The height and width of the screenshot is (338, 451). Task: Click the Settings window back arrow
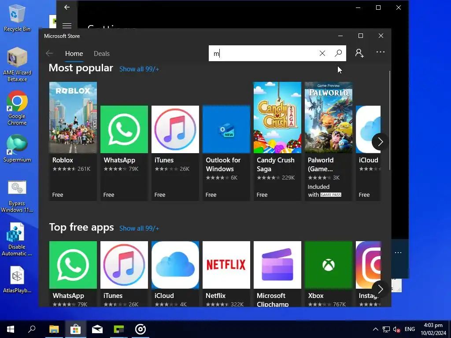point(67,7)
